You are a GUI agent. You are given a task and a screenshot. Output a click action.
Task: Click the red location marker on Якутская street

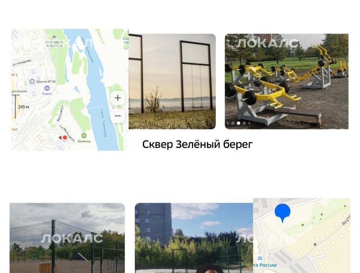[x=65, y=138]
